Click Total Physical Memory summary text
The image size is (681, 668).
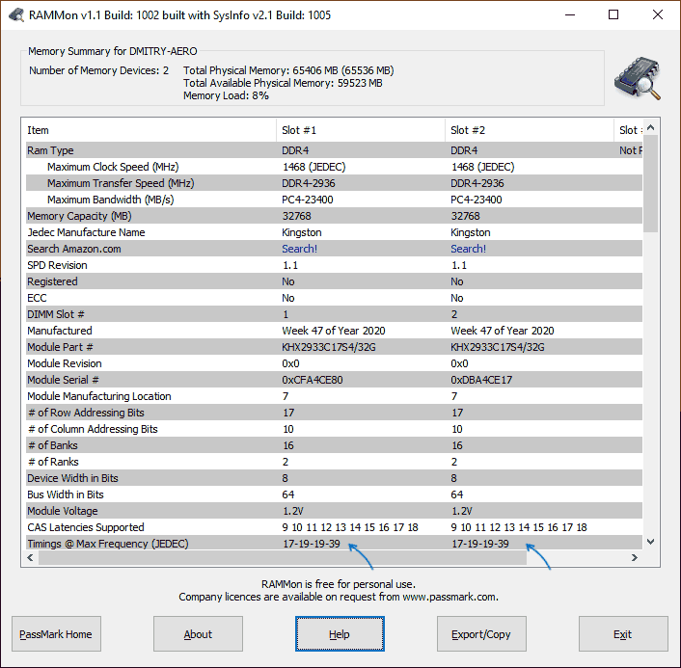[x=288, y=70]
